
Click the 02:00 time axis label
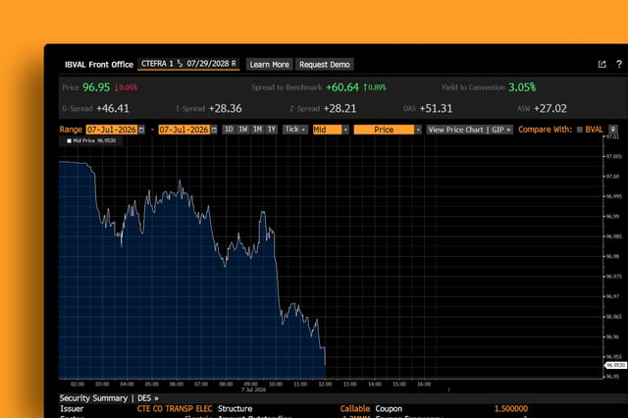(x=78, y=384)
